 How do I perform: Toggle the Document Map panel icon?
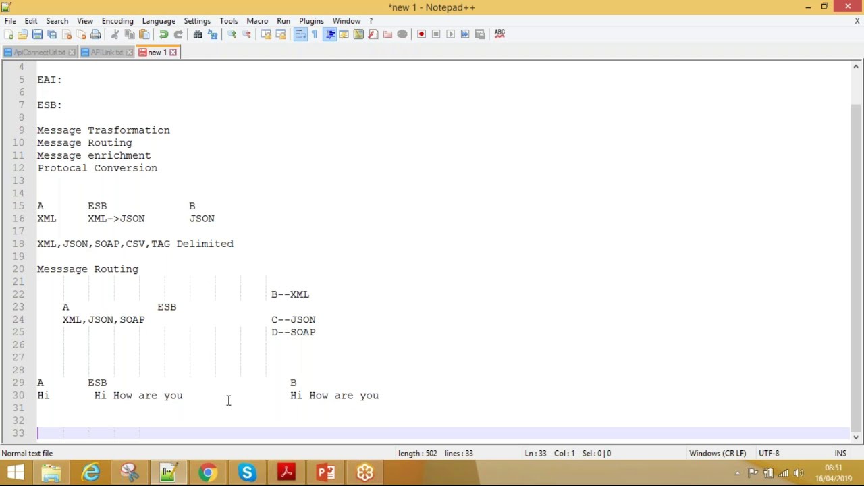pyautogui.click(x=358, y=34)
